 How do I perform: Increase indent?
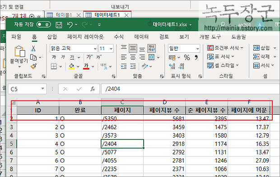tap(133, 66)
